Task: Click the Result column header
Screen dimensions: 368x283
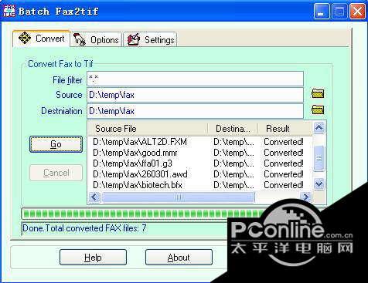Action: pyautogui.click(x=285, y=129)
